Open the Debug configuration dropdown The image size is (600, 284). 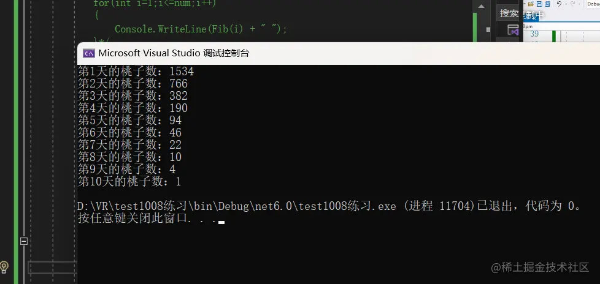pos(593,4)
